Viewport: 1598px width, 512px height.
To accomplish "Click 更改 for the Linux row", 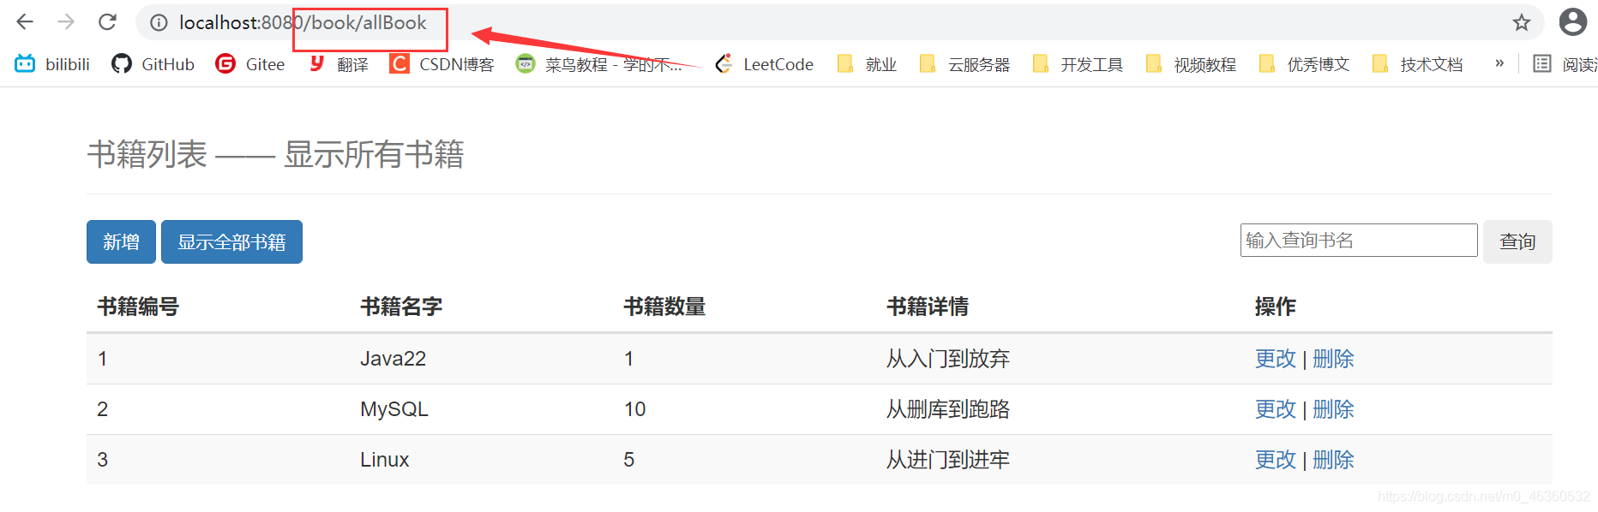I will tap(1275, 460).
